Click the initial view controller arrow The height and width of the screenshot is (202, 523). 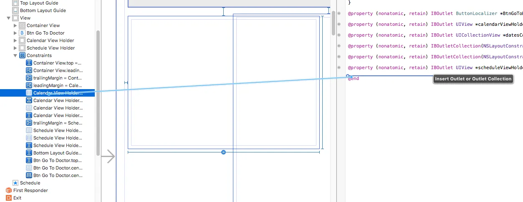pos(108,157)
